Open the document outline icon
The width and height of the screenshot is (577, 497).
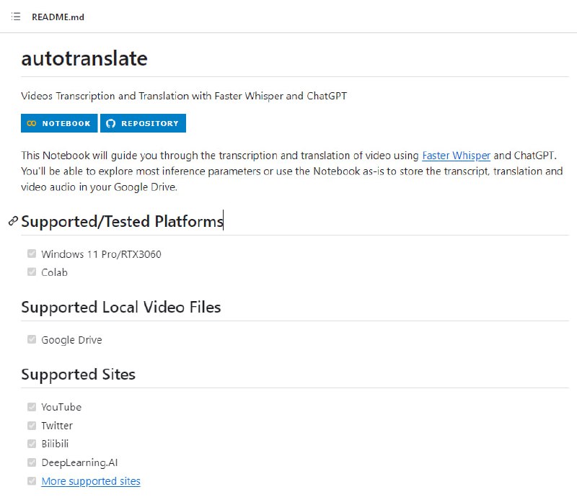(16, 17)
